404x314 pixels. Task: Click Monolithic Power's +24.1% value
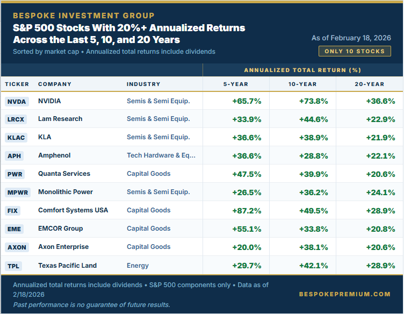coord(380,192)
